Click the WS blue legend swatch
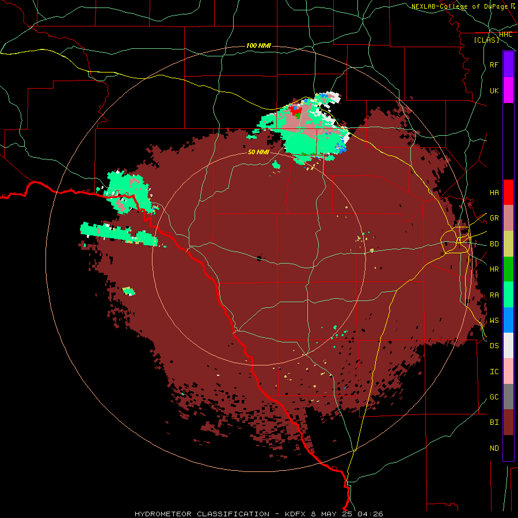 pyautogui.click(x=508, y=320)
